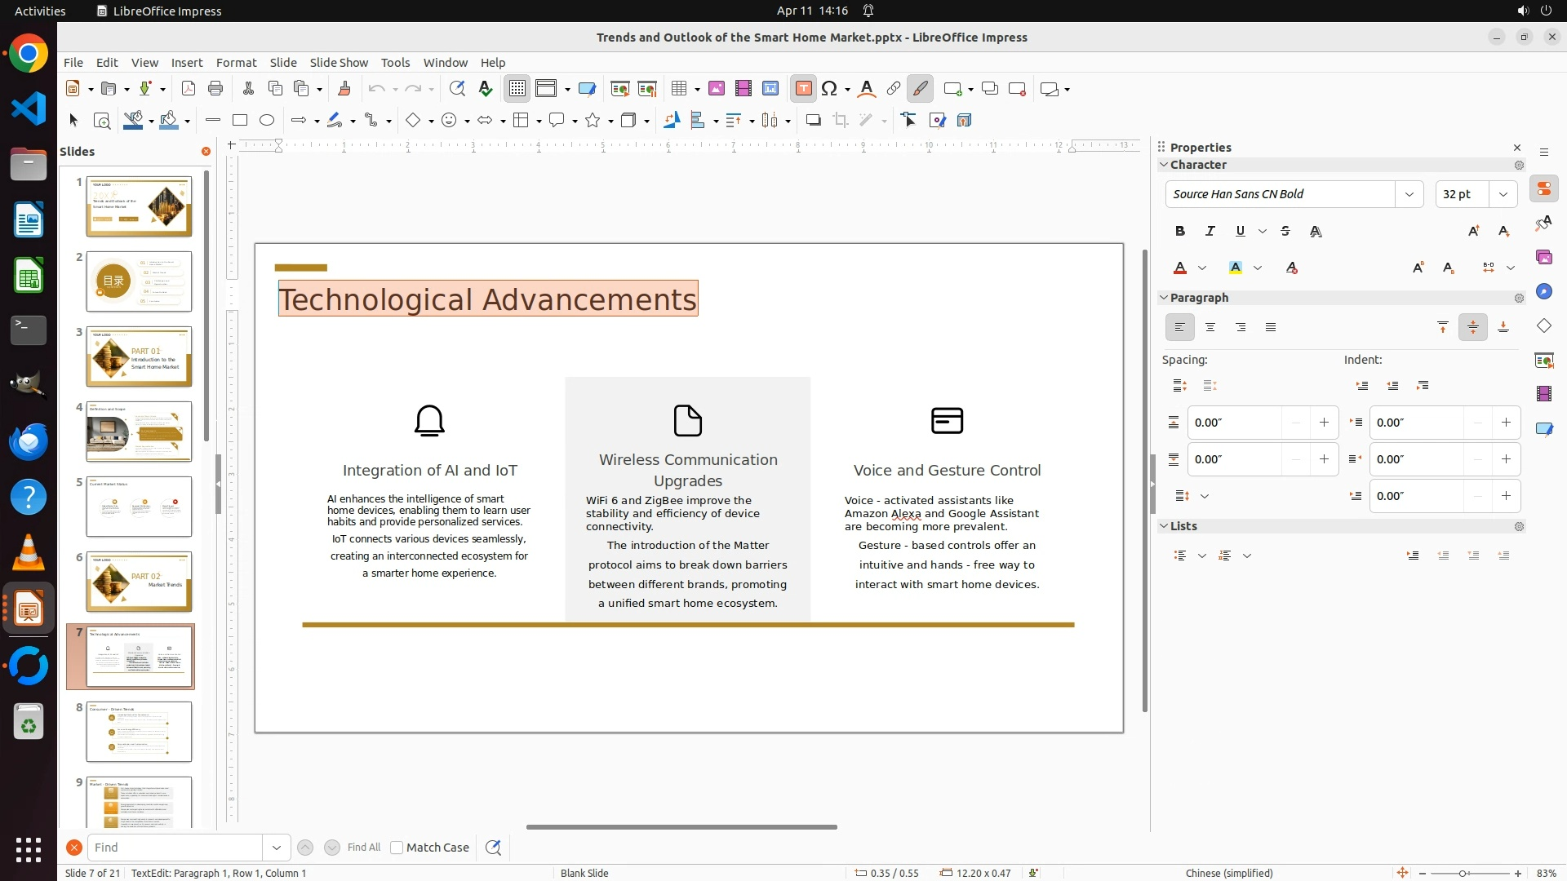Open the Format menu
This screenshot has height=881, width=1567.
tap(236, 63)
